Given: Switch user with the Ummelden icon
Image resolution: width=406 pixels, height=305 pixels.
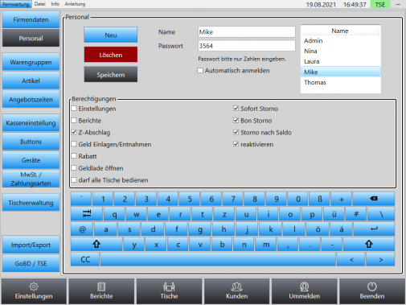Looking at the screenshot, I should click(x=304, y=291).
